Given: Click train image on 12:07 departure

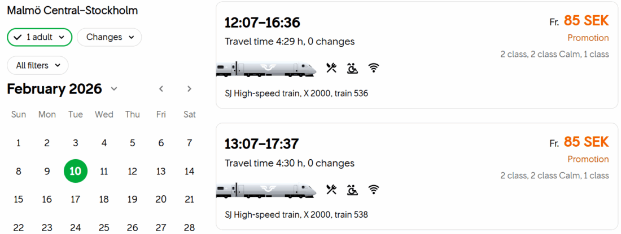Looking at the screenshot, I should coord(268,69).
